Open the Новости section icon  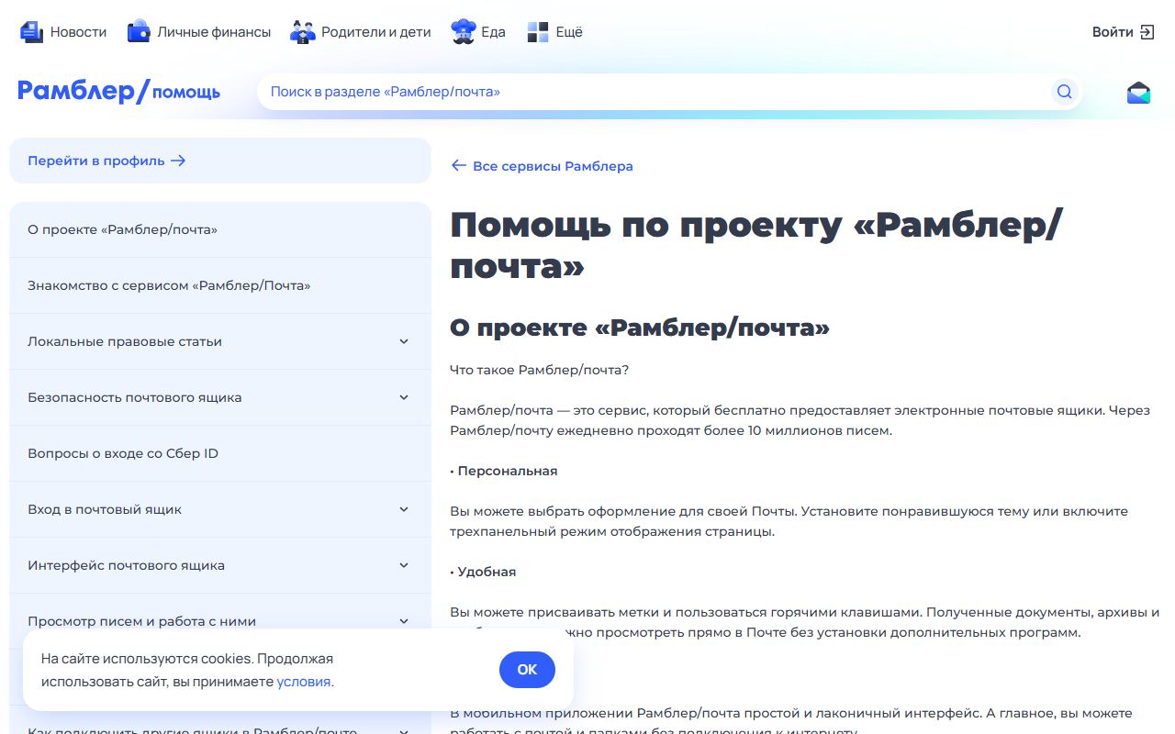31,32
